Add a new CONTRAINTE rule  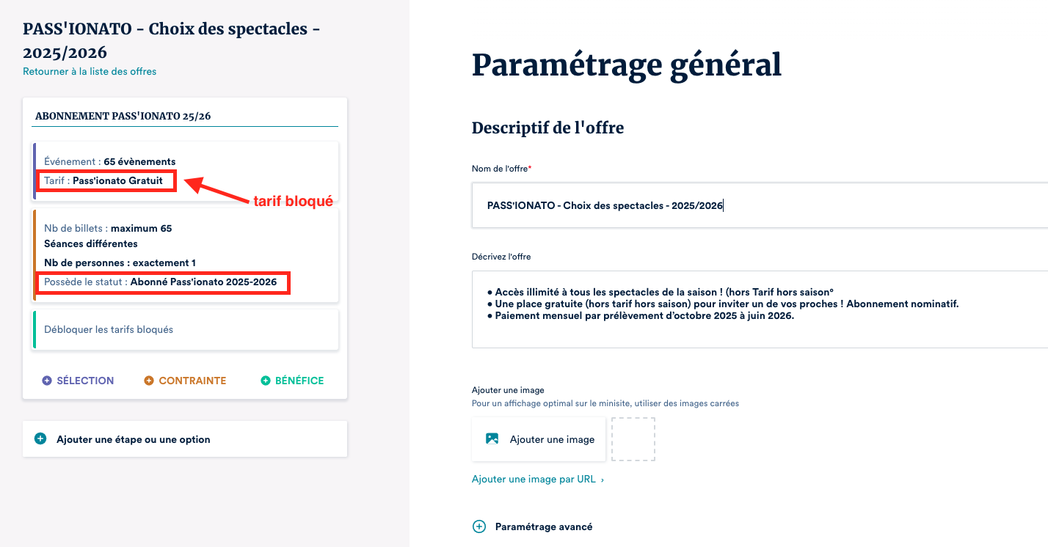192,381
